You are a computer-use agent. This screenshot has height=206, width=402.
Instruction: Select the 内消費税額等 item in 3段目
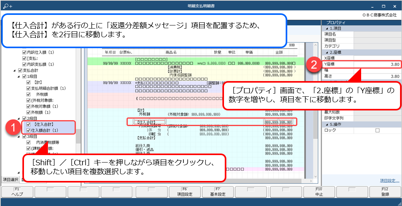coord(48,143)
